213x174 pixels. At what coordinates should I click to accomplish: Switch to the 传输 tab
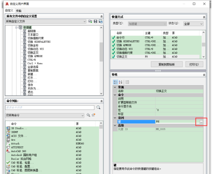19,11
